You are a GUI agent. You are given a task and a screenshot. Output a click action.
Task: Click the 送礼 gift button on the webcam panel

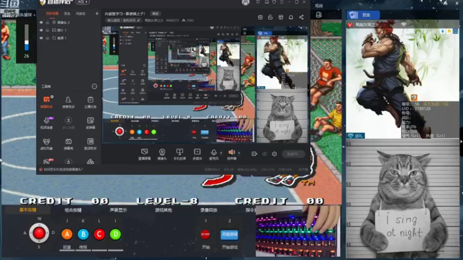(x=356, y=136)
